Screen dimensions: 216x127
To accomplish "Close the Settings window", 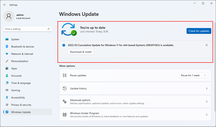I will click(x=211, y=3).
